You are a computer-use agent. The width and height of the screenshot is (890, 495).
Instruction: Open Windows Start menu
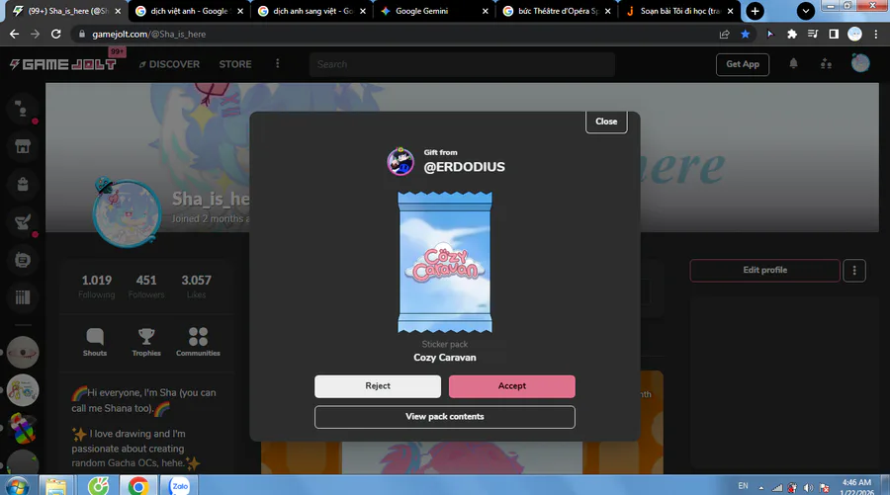(17, 486)
